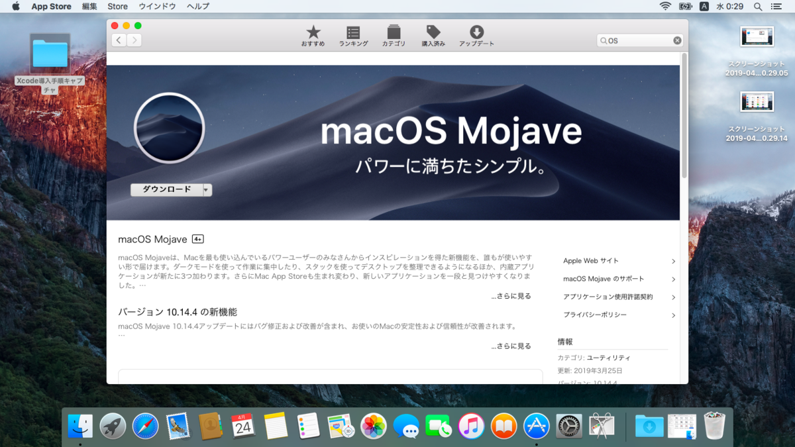Image resolution: width=795 pixels, height=447 pixels.
Task: Launch Safari from the Dock
Action: pos(146,426)
